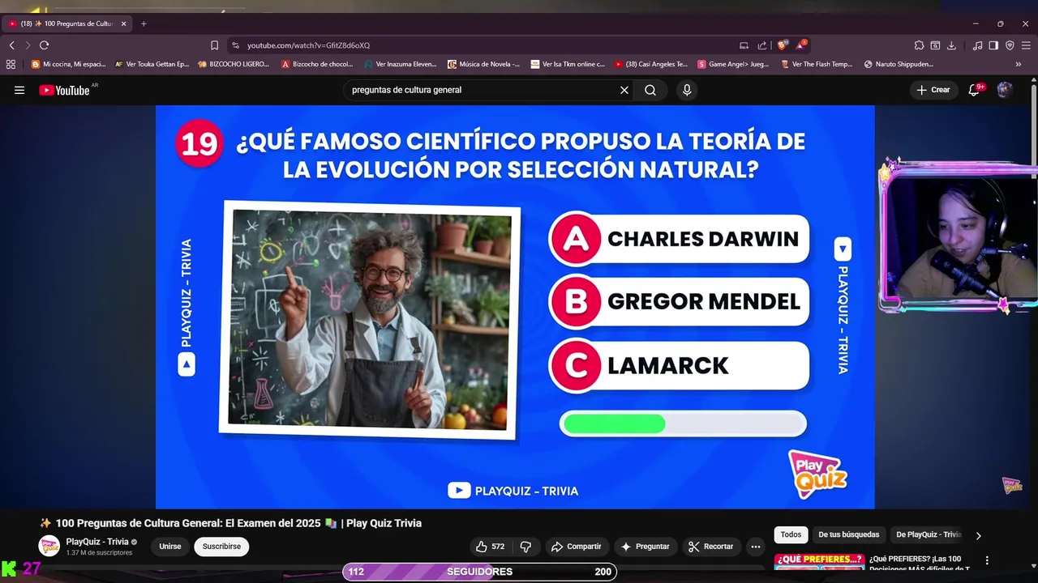Open YouTube notifications bell

point(975,90)
